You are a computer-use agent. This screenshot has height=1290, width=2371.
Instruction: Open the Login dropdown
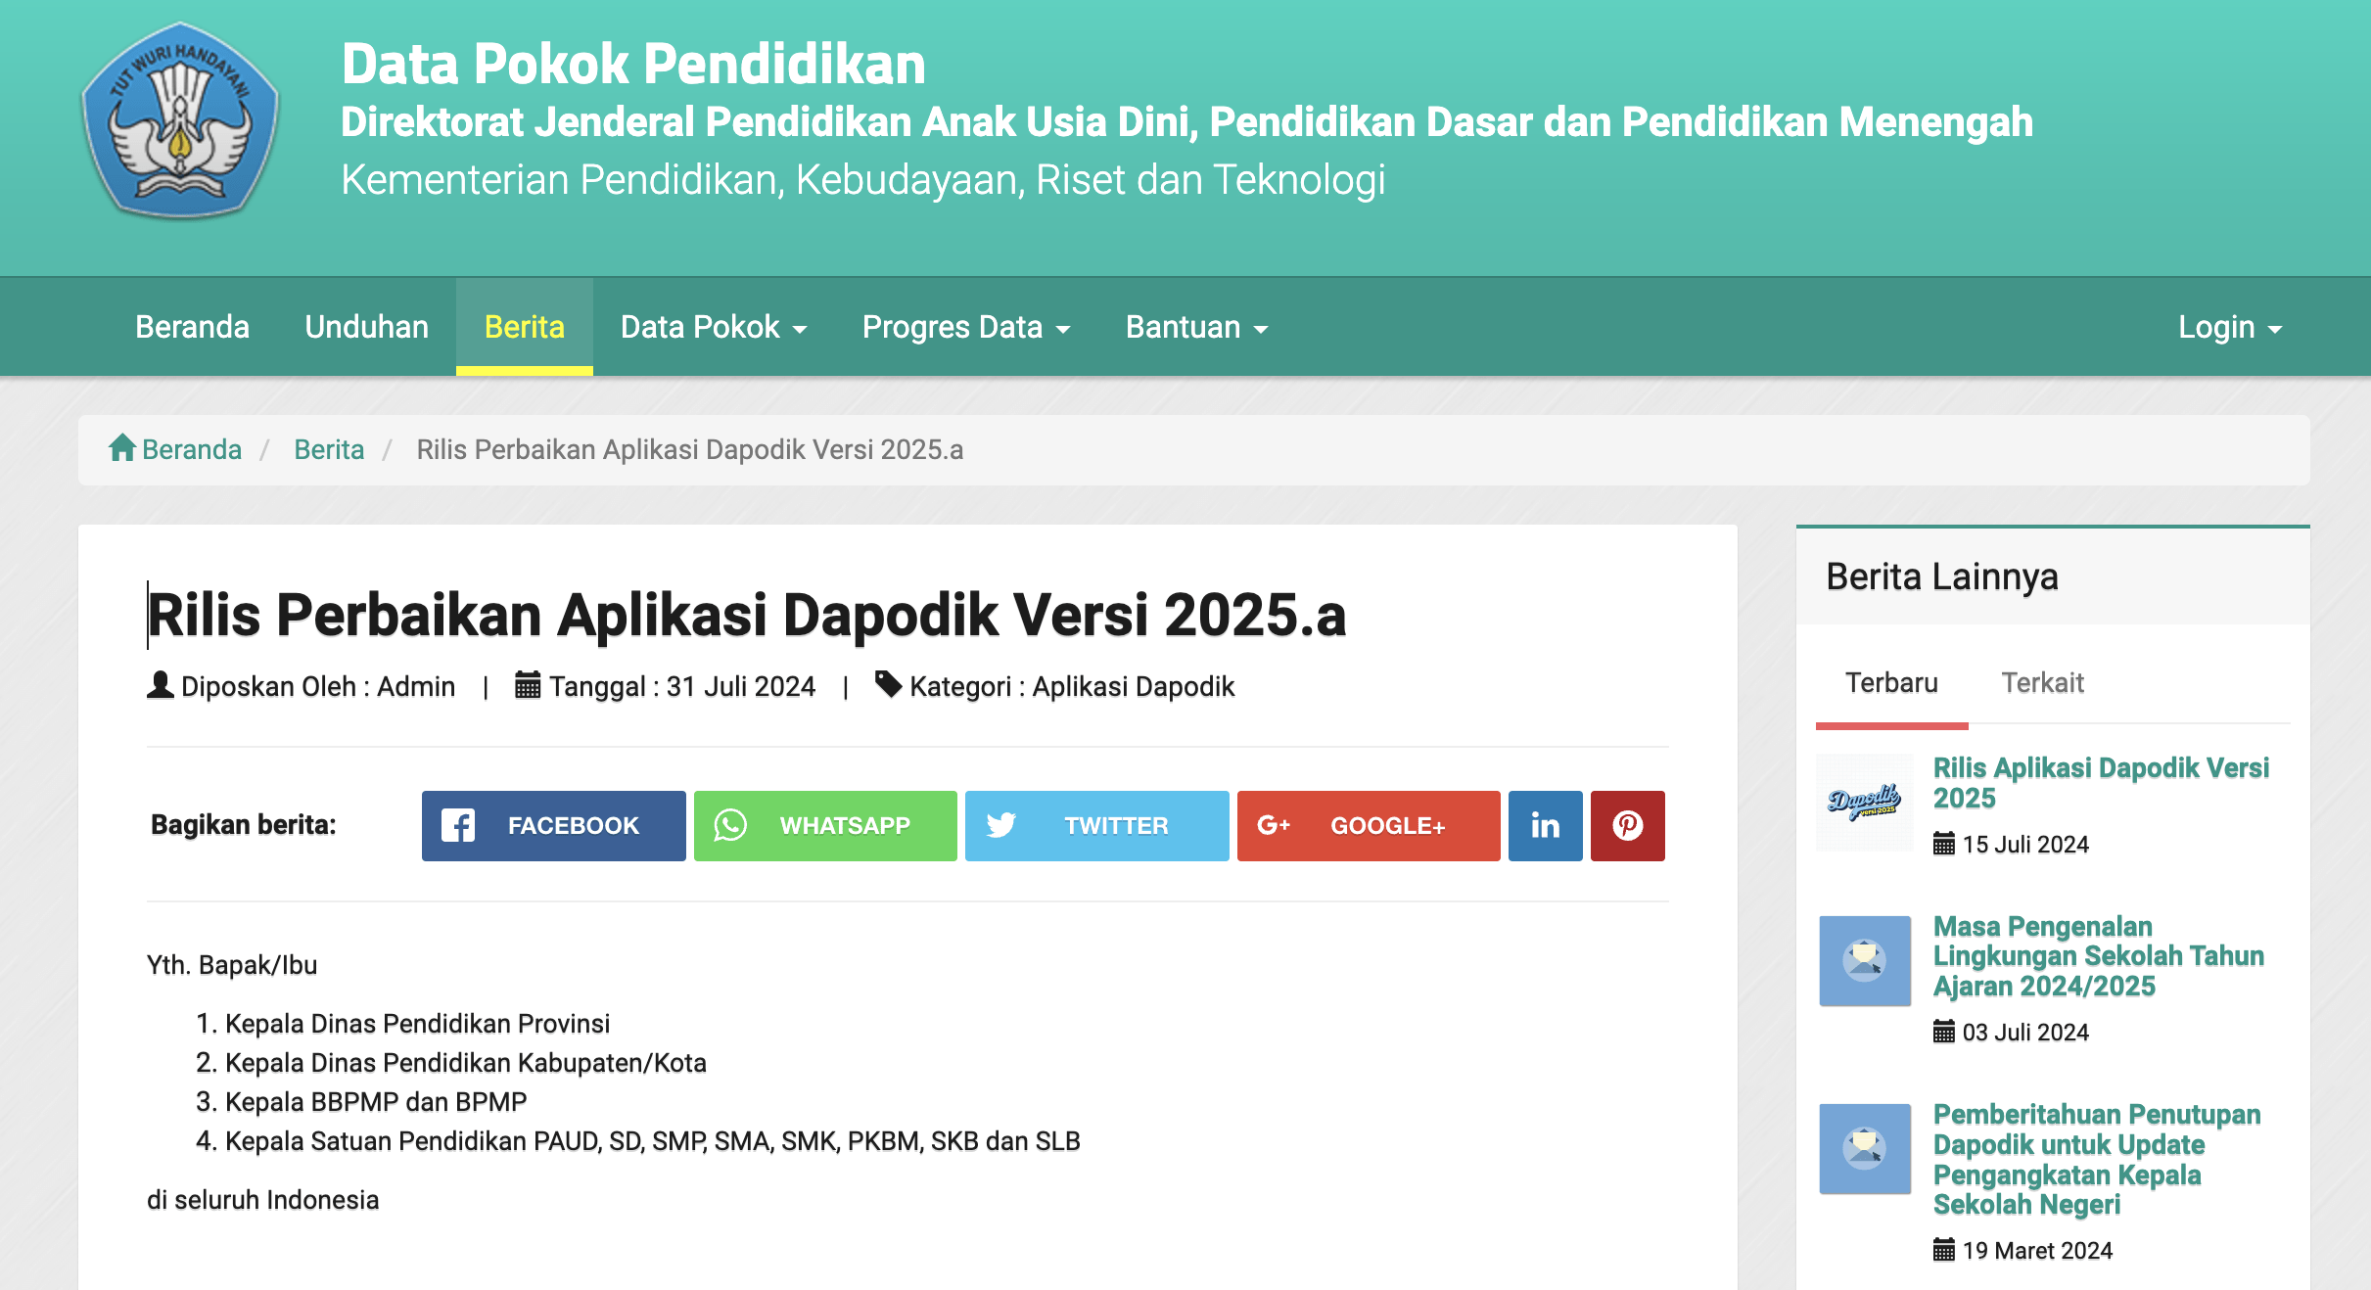[x=2230, y=327]
